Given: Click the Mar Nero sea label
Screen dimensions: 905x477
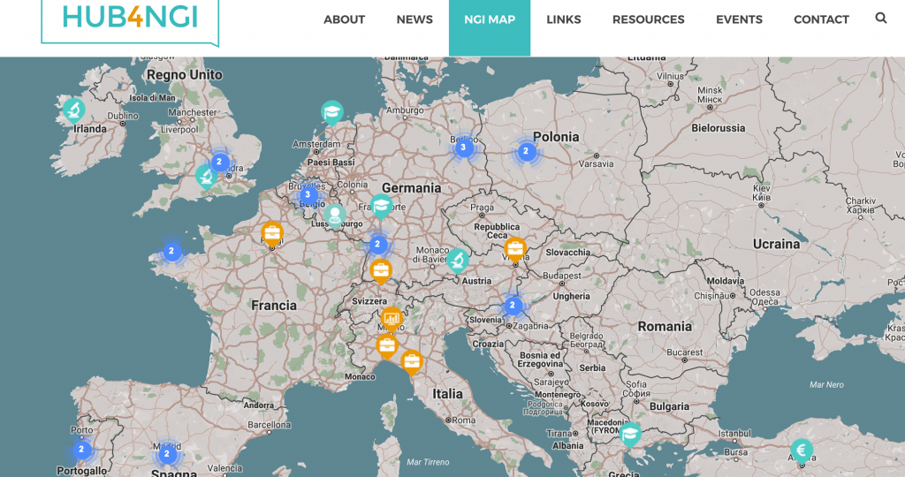Looking at the screenshot, I should (826, 385).
